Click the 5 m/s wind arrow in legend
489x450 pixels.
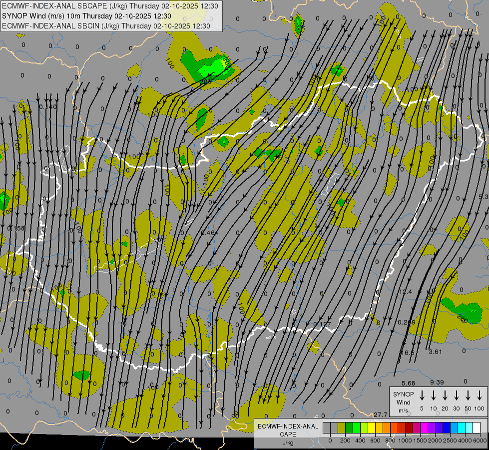point(422,395)
